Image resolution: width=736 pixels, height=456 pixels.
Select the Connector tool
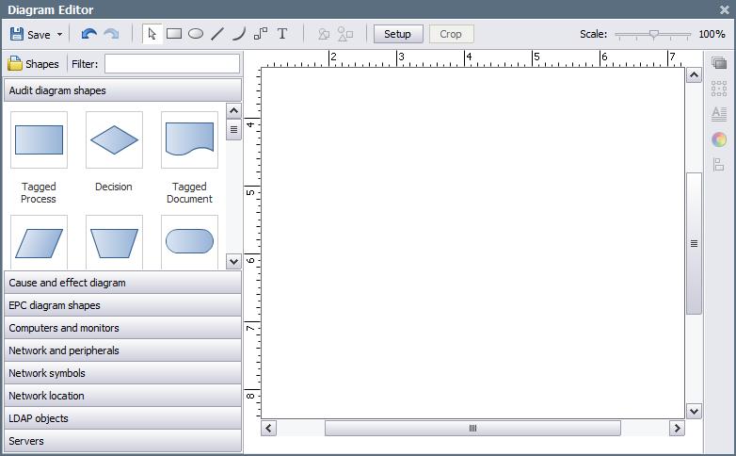(261, 34)
